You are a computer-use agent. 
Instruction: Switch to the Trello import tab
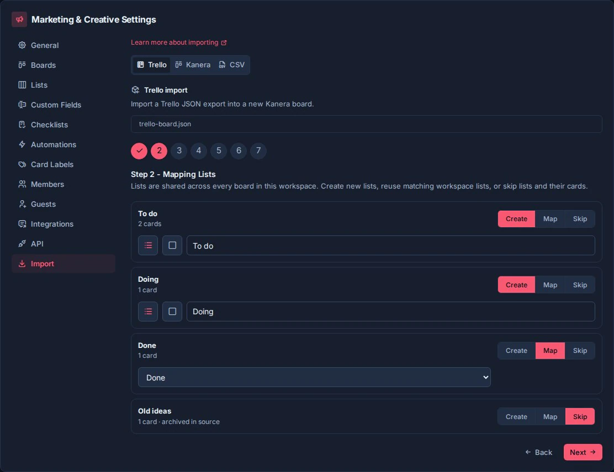point(151,65)
